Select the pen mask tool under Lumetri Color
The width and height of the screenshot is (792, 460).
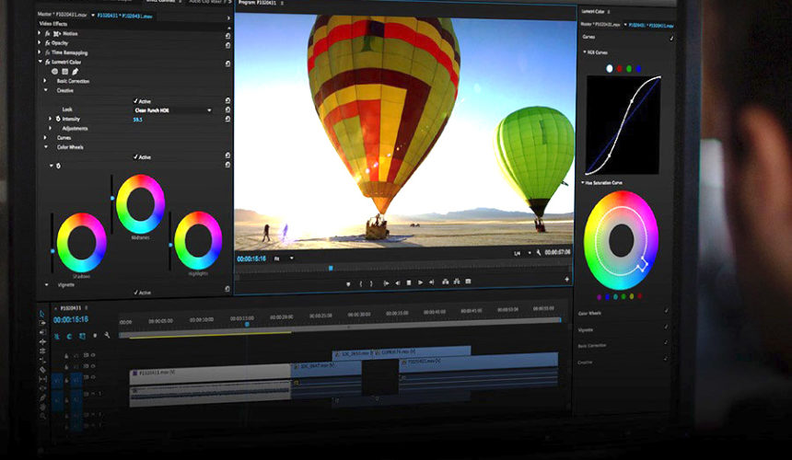(x=76, y=71)
